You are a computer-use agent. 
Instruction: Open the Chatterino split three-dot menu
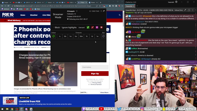click(193, 10)
